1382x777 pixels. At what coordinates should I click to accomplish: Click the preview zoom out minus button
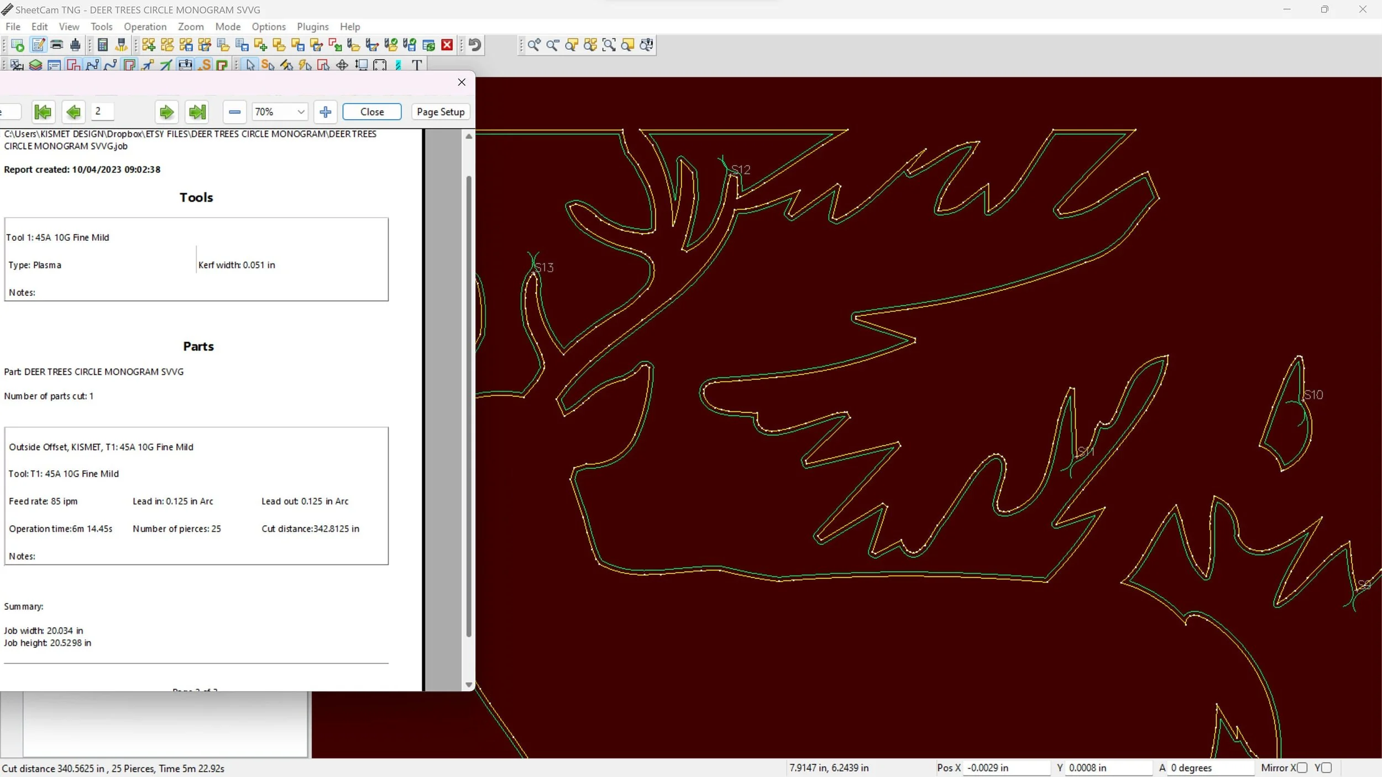[234, 112]
